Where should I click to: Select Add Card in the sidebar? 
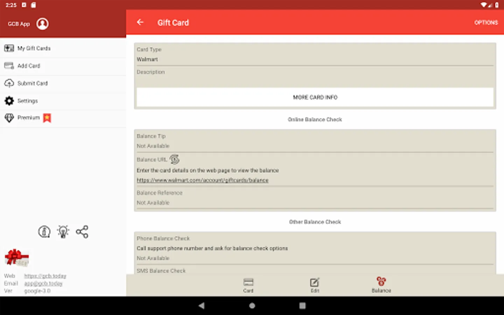[x=63, y=66]
